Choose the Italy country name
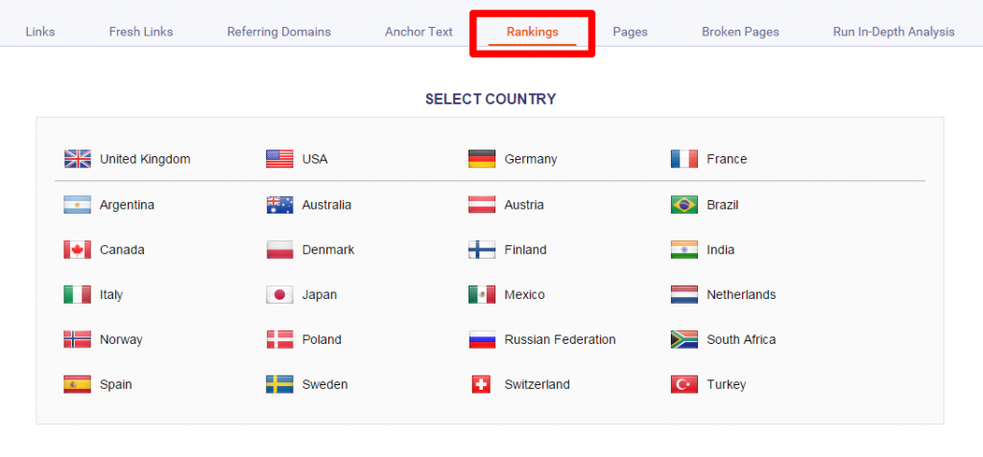This screenshot has height=457, width=983. point(111,295)
